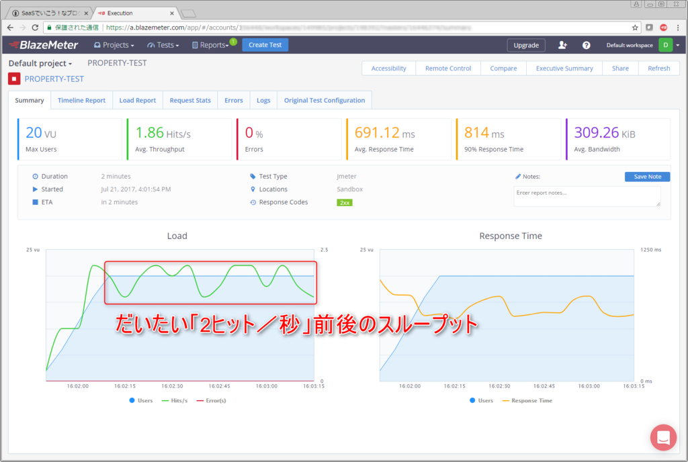
Task: Click the Load chart area
Action: click(x=180, y=315)
